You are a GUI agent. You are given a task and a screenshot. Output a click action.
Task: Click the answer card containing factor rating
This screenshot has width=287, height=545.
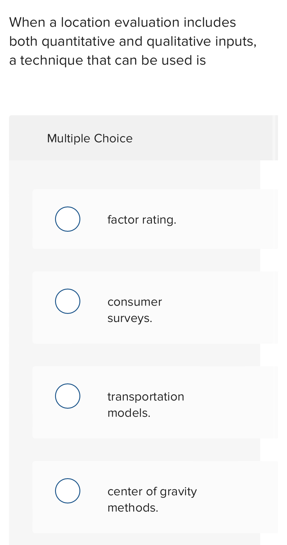155,219
